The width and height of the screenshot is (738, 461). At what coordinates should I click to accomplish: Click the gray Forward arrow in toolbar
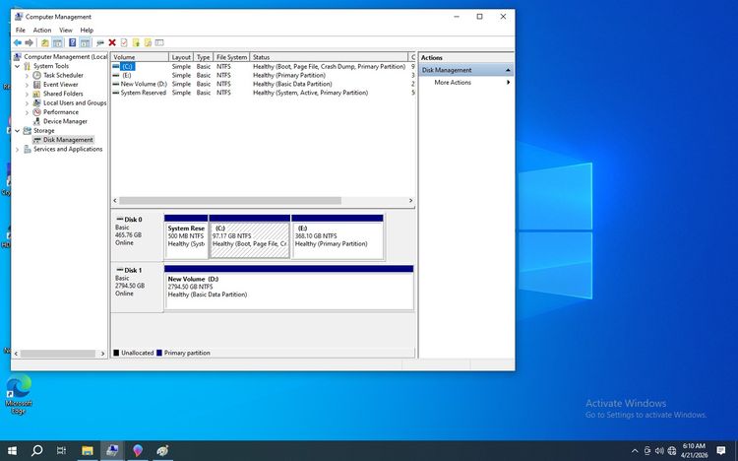pyautogui.click(x=30, y=43)
